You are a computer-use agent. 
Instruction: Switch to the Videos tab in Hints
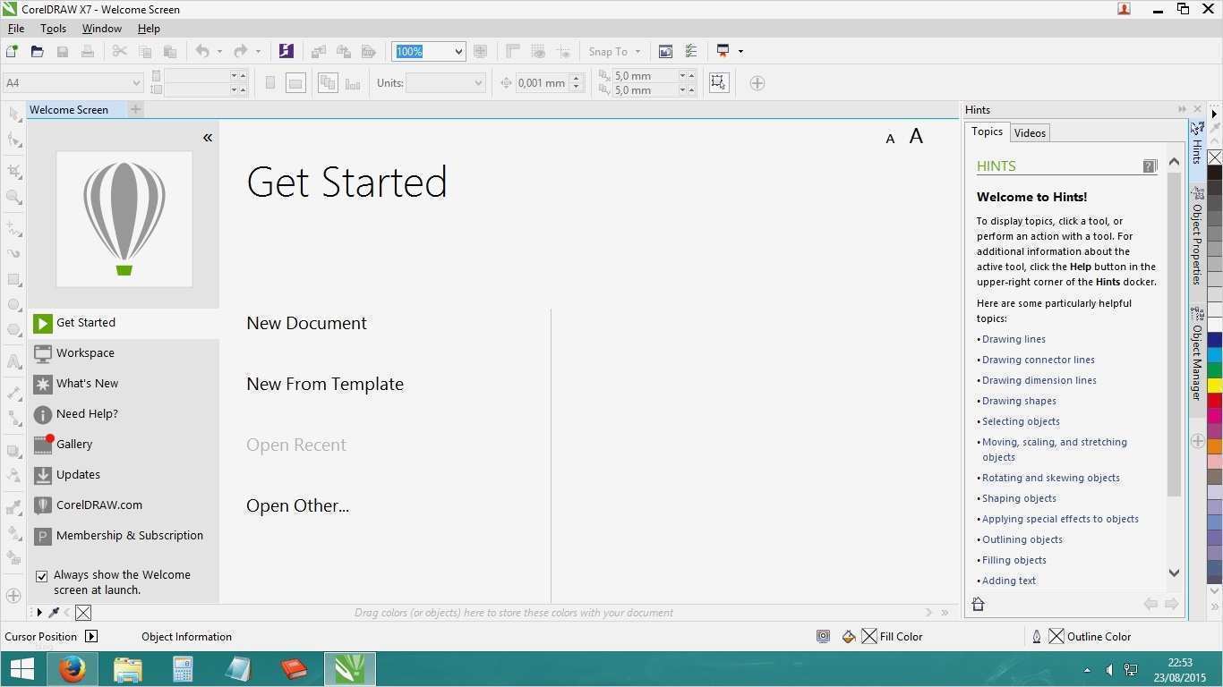tap(1030, 133)
